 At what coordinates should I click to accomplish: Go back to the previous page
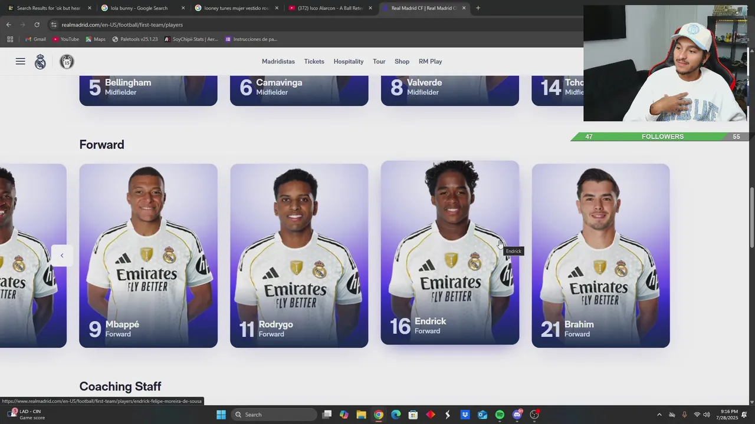point(8,25)
